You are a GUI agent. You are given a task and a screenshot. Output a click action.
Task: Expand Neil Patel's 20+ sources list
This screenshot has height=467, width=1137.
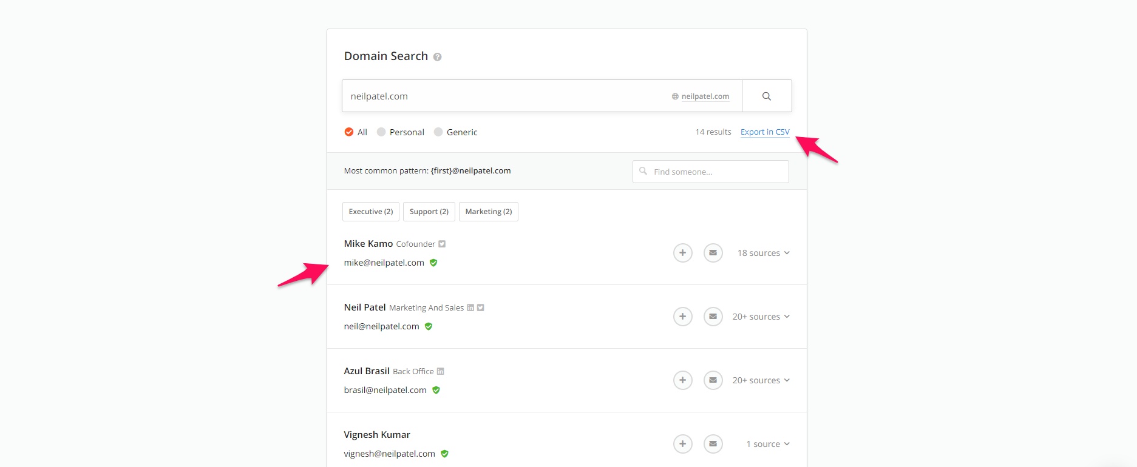(x=761, y=317)
